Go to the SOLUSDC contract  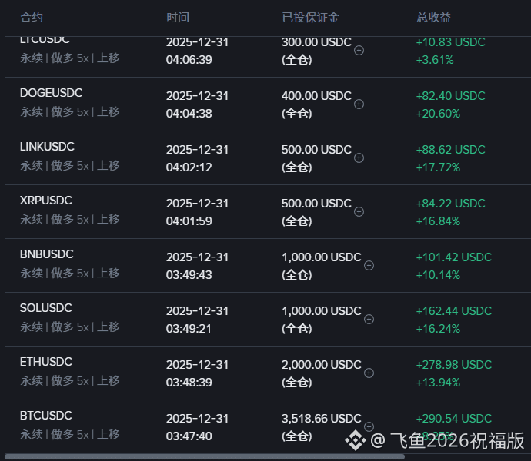coord(45,308)
